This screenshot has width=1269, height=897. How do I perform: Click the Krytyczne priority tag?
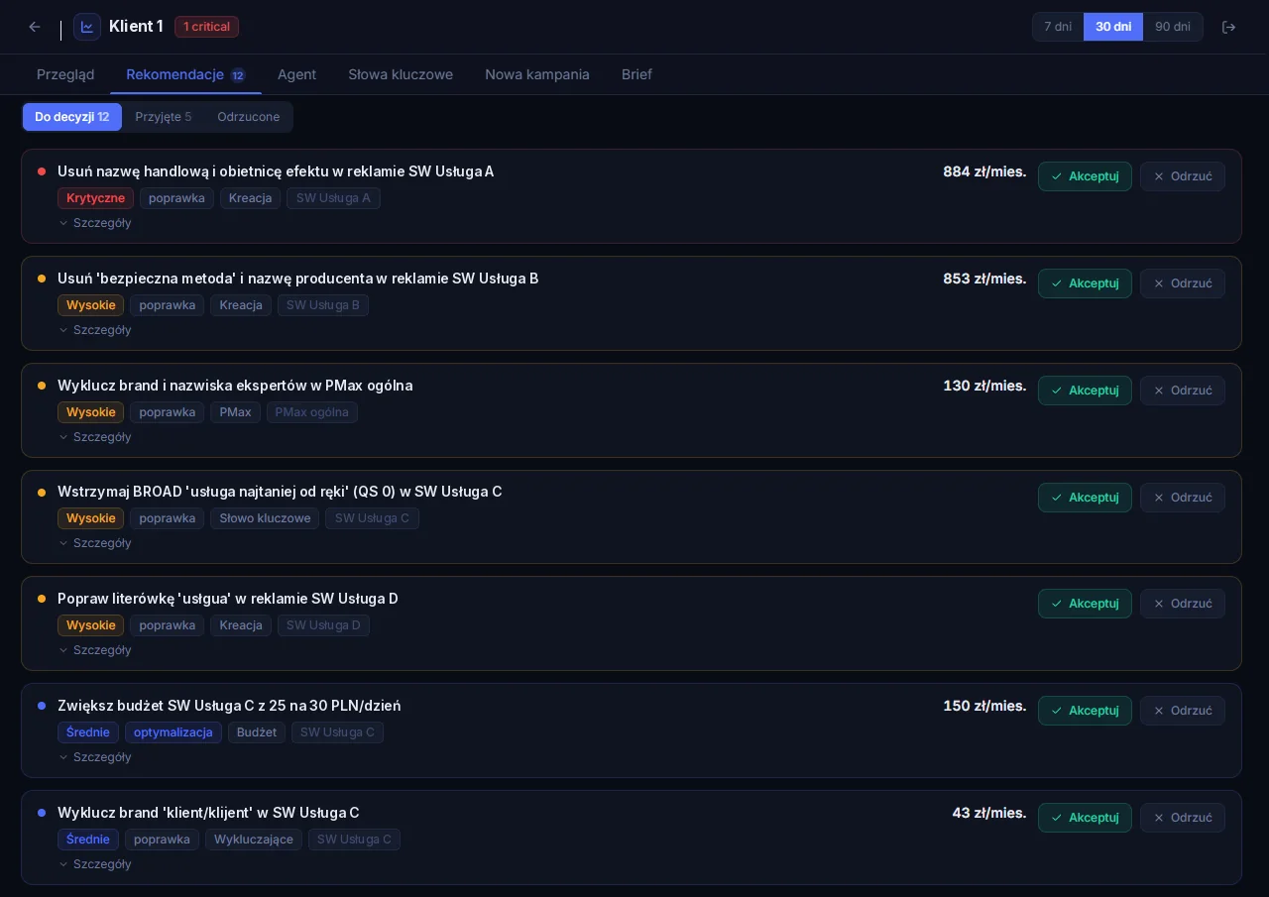click(95, 198)
